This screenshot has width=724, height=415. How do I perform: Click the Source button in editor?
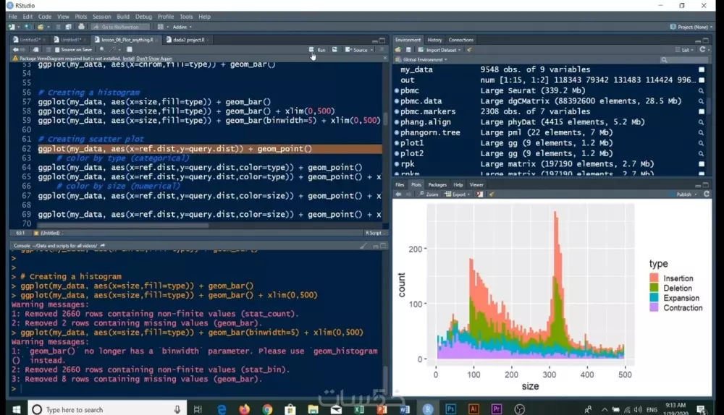click(356, 49)
